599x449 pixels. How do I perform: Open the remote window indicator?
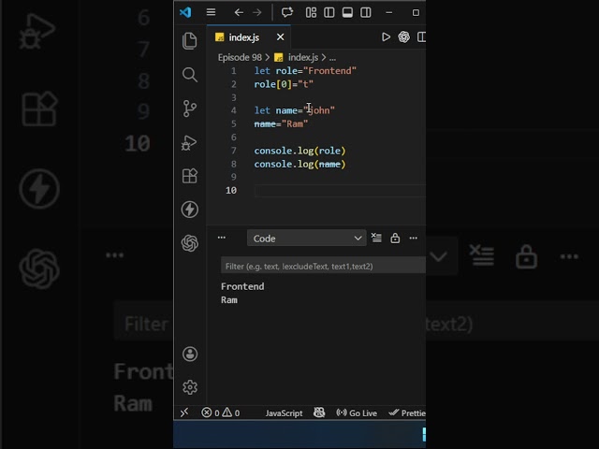point(184,413)
